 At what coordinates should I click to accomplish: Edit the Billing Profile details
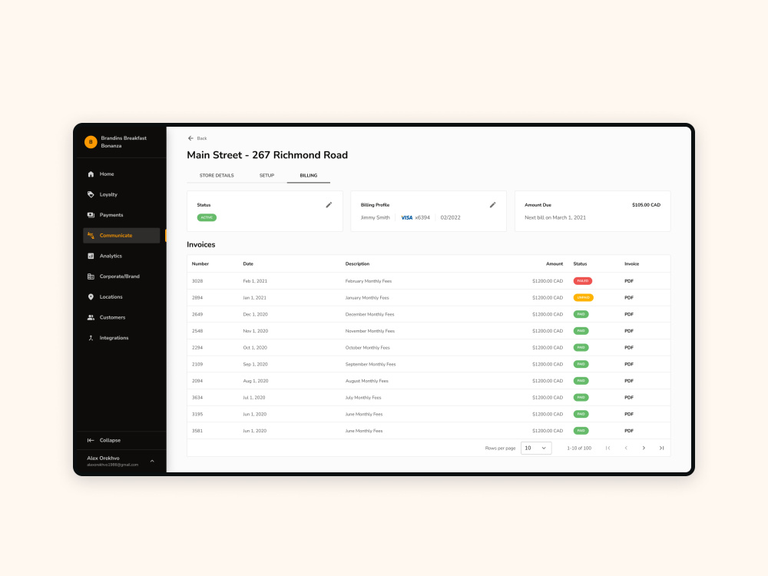click(x=493, y=204)
